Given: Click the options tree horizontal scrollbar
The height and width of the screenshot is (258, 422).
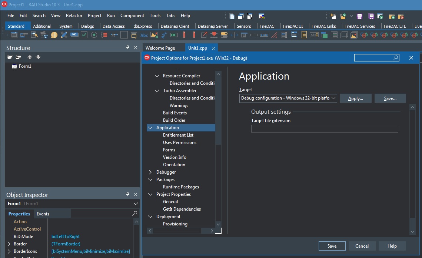Looking at the screenshot, I should pos(181,231).
